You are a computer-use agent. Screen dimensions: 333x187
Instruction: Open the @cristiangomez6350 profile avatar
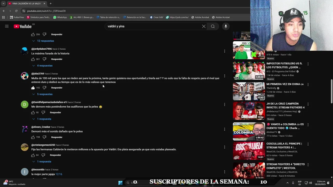point(24,147)
